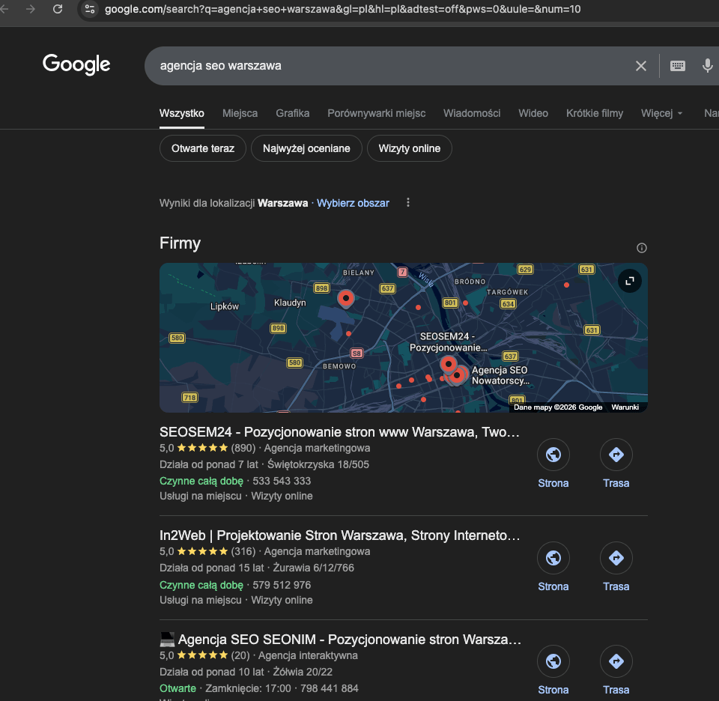
Task: Click the Bemowo area on the map
Action: (339, 366)
